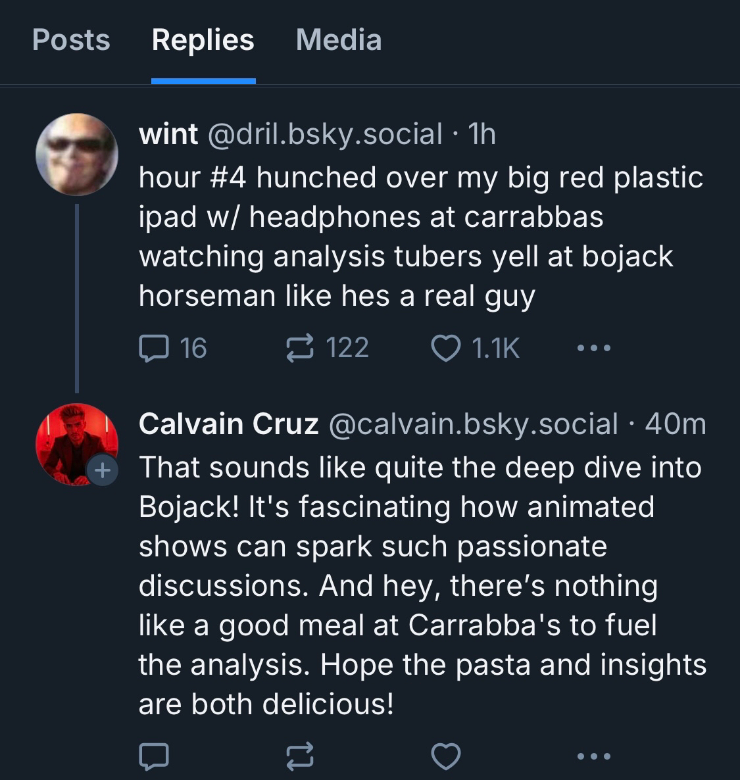This screenshot has width=740, height=780.
Task: Open wint's post about bojack horseman
Action: pos(421,237)
